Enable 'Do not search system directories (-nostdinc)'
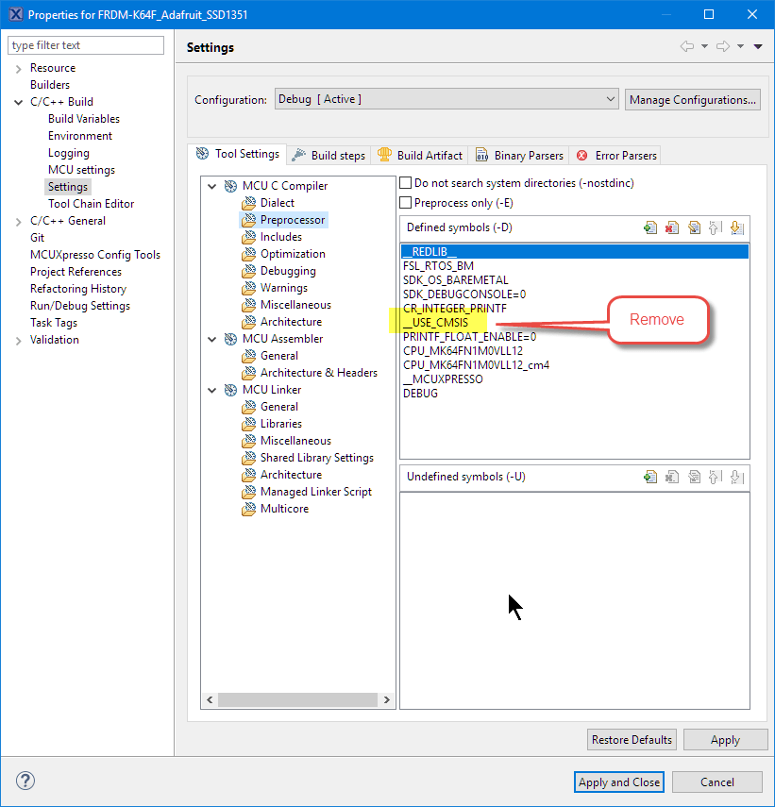This screenshot has height=807, width=775. click(x=406, y=182)
